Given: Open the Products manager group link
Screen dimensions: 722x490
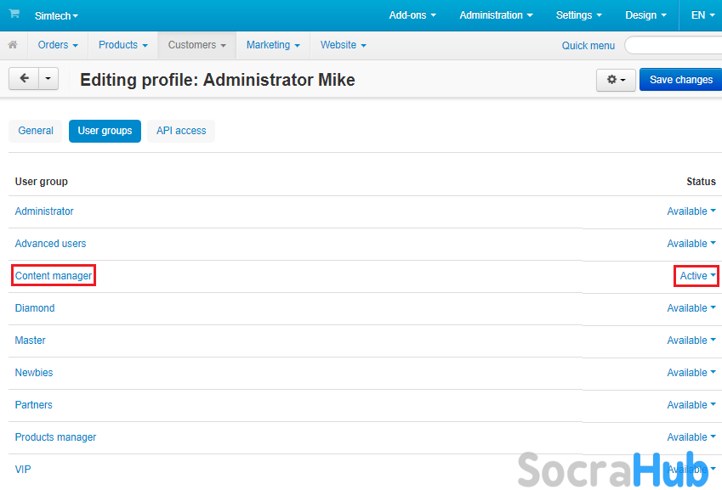Looking at the screenshot, I should [x=56, y=437].
